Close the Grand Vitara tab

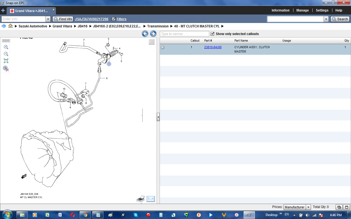[53, 10]
